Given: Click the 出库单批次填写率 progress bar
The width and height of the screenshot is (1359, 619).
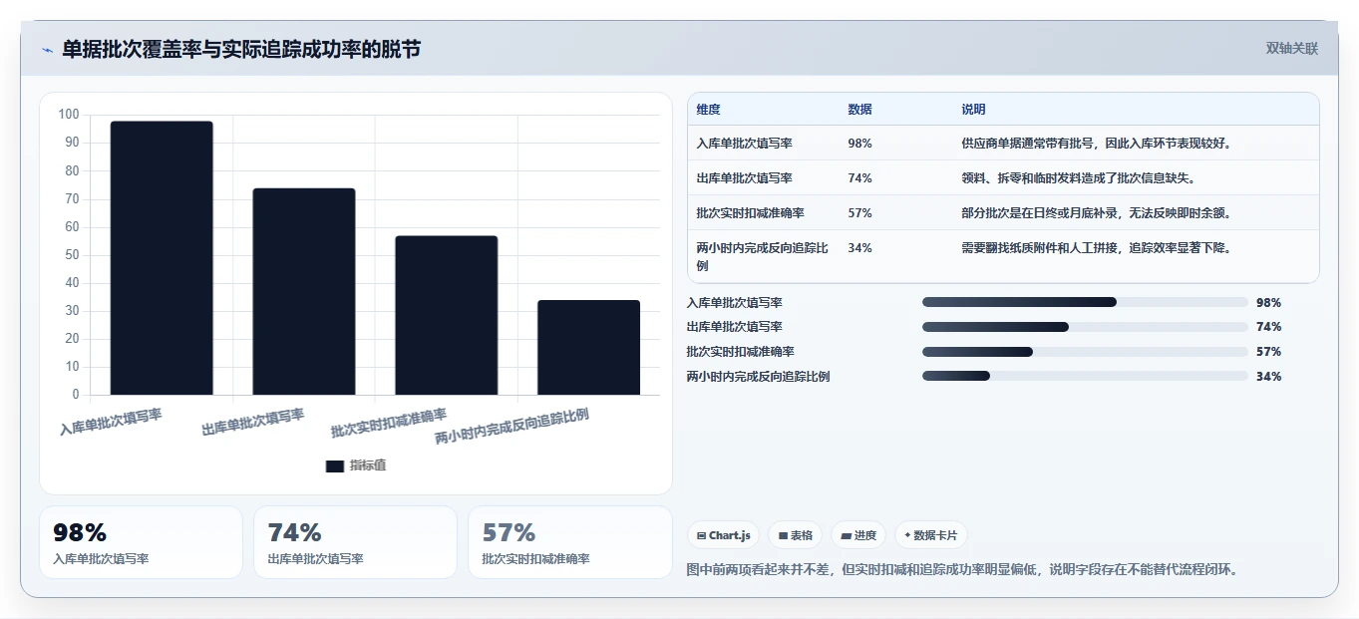Looking at the screenshot, I should pos(1085,327).
